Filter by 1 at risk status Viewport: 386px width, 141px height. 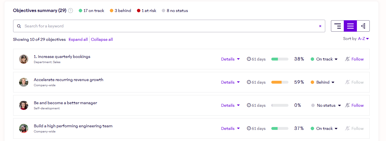point(147,11)
